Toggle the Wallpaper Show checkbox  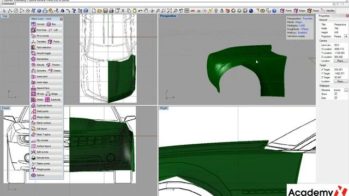(x=336, y=94)
